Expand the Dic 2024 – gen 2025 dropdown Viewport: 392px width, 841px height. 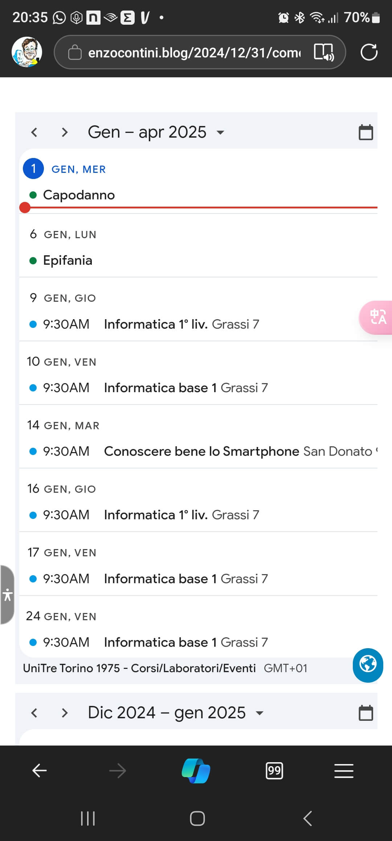point(259,713)
